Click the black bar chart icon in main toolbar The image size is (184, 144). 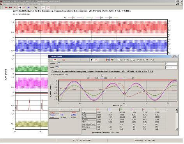pos(19,7)
